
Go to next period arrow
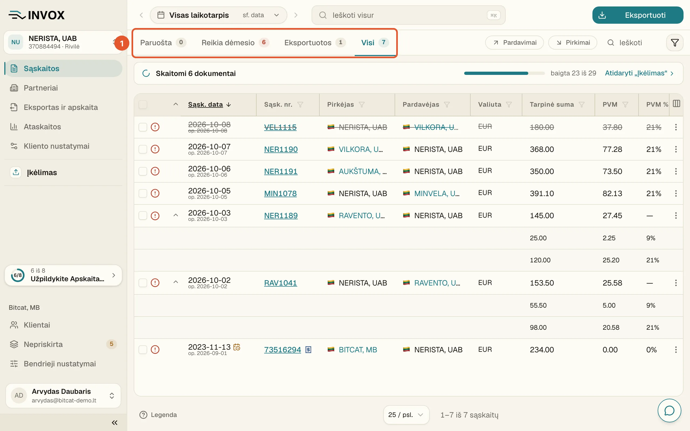pos(296,15)
